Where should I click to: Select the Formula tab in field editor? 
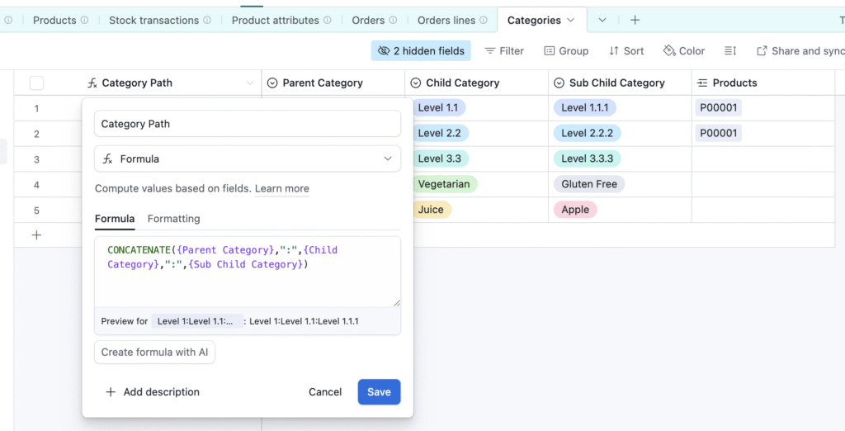tap(115, 219)
